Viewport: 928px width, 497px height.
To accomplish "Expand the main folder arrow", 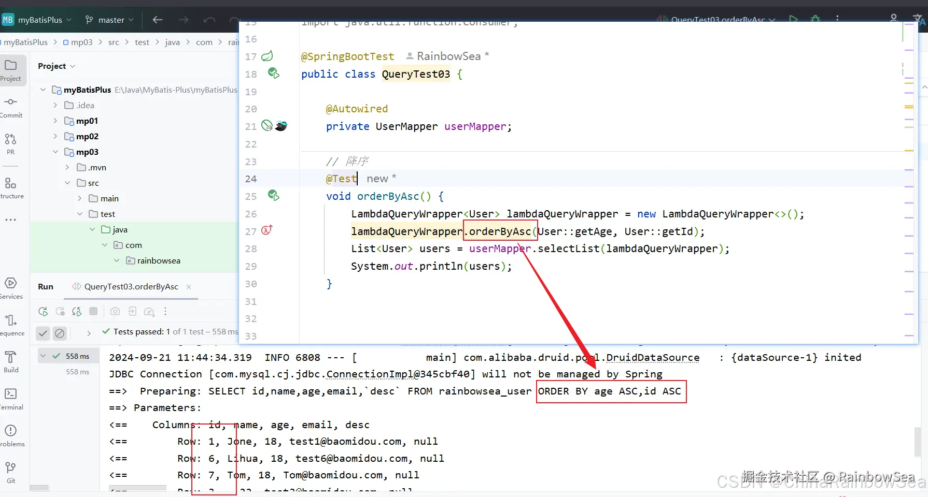I will tap(80, 198).
